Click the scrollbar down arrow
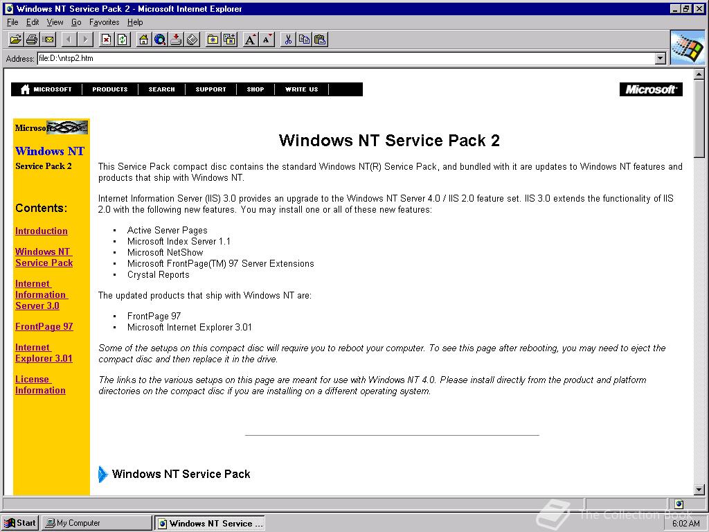The image size is (709, 532). pos(699,490)
